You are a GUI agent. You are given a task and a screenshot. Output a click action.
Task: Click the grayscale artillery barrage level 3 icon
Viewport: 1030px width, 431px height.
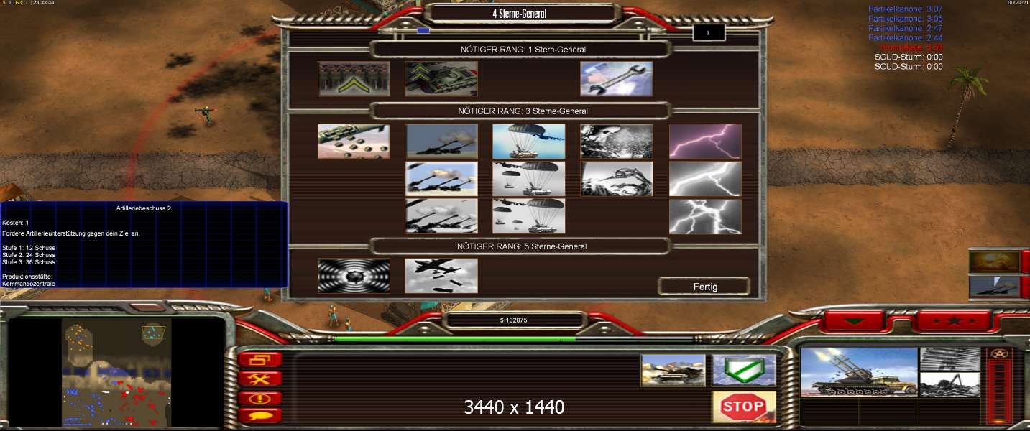(441, 216)
